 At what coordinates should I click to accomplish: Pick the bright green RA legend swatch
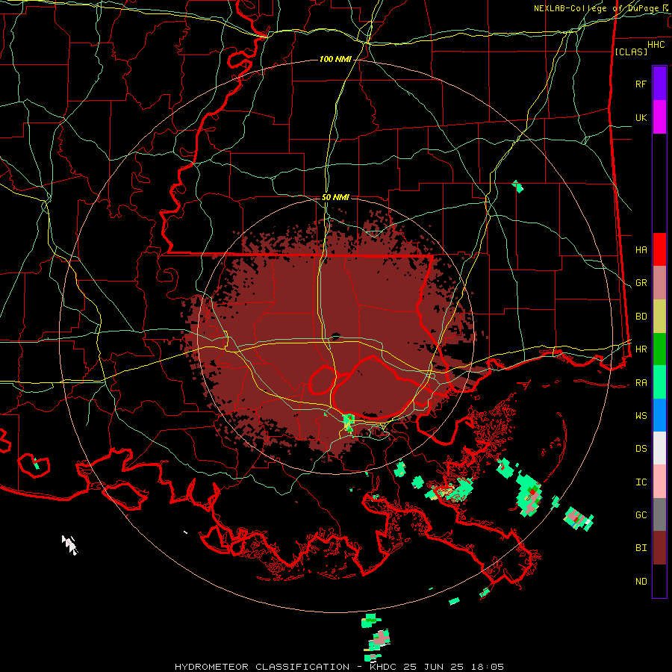(x=659, y=382)
